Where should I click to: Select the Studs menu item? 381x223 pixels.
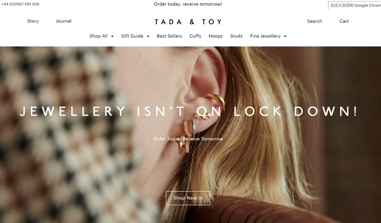pyautogui.click(x=236, y=36)
